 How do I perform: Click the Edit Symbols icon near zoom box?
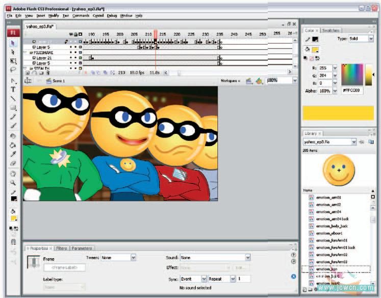point(259,81)
